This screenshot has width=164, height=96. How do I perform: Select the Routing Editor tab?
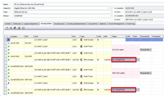pos(46,24)
